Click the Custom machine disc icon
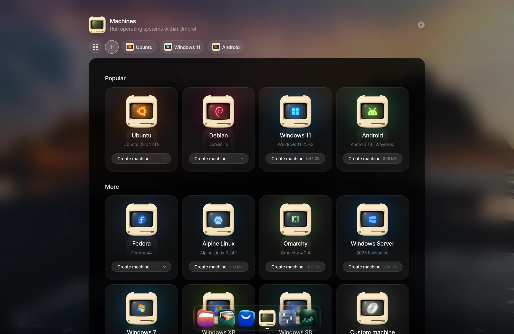The height and width of the screenshot is (334, 514). click(372, 308)
